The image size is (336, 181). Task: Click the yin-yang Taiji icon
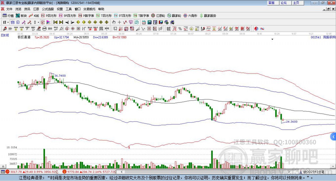256,29
